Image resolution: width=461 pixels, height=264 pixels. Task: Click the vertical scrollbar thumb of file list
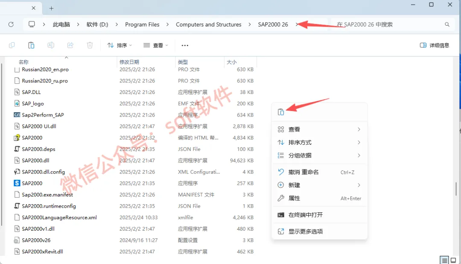(456, 189)
